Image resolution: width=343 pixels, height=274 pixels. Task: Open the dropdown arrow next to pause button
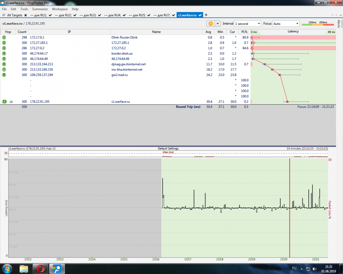click(218, 24)
